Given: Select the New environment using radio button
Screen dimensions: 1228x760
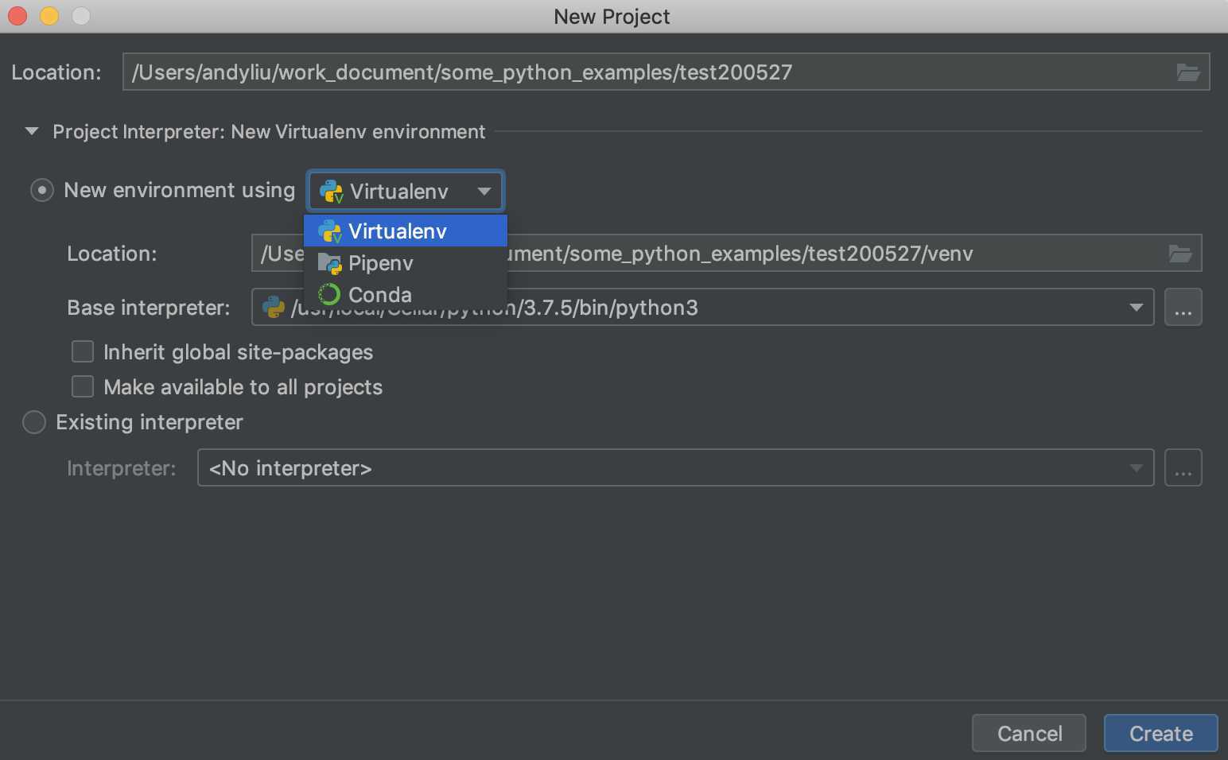Looking at the screenshot, I should (x=42, y=191).
